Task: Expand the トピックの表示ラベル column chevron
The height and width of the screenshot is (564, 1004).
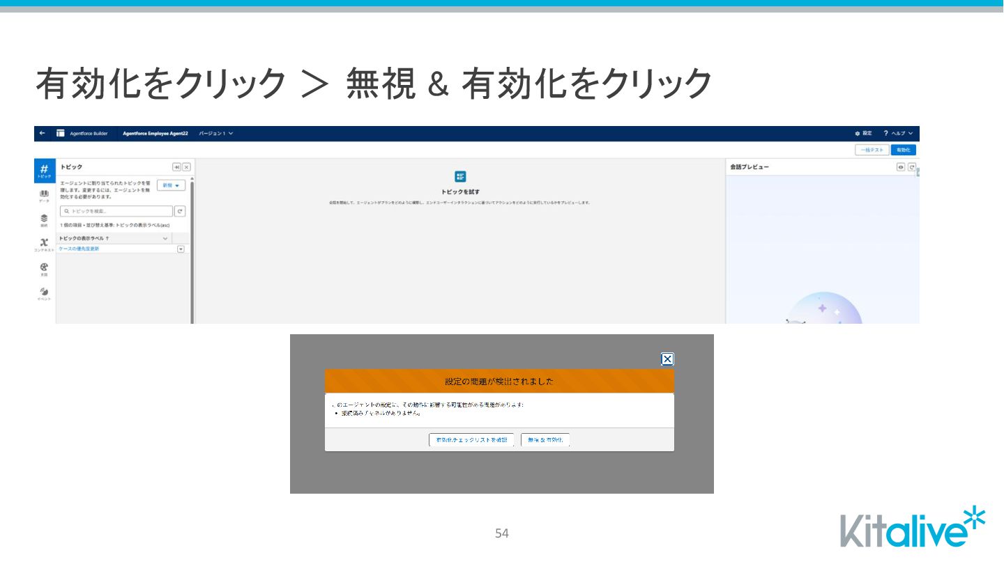Action: pos(165,238)
